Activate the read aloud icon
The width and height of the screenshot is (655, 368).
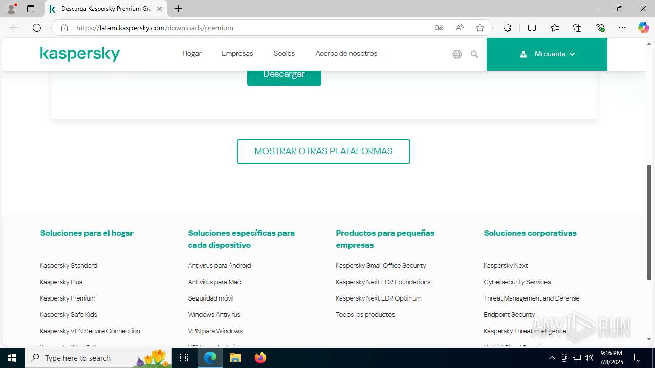point(460,28)
